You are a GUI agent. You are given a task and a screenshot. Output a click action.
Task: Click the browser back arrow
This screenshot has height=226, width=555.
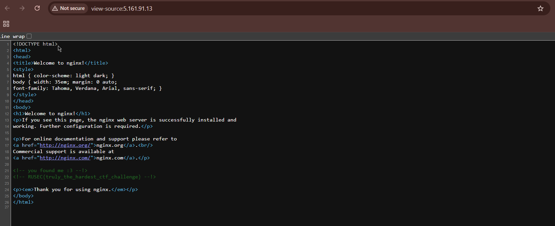tap(7, 8)
